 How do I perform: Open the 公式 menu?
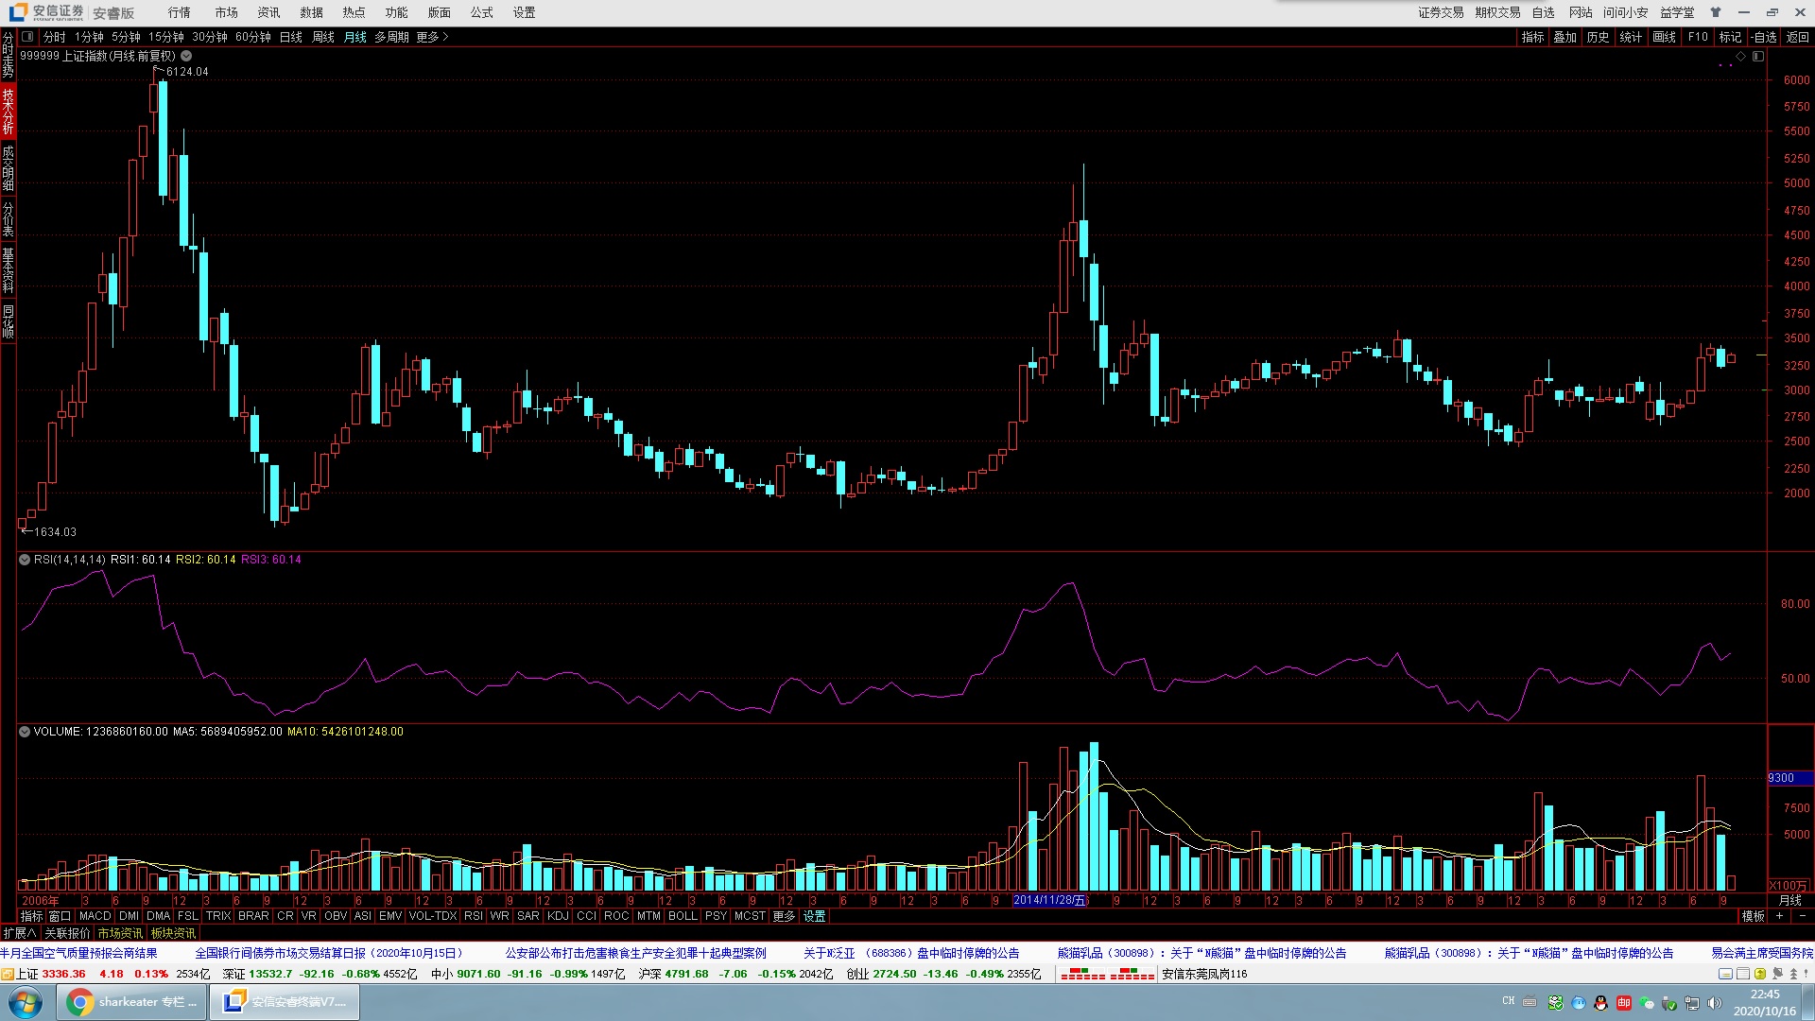481,12
